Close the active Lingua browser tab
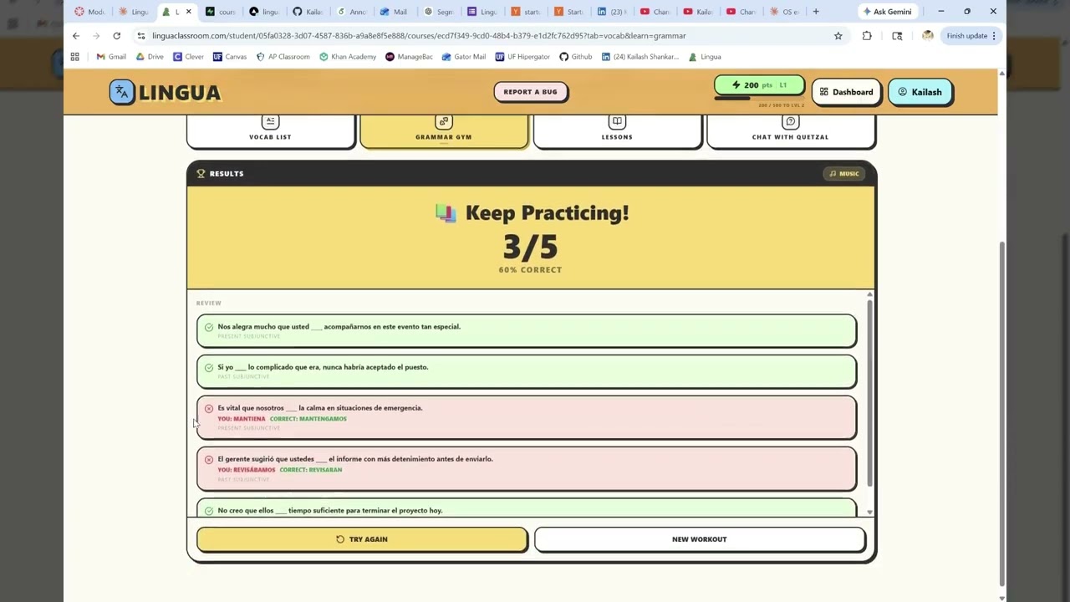 188,12
